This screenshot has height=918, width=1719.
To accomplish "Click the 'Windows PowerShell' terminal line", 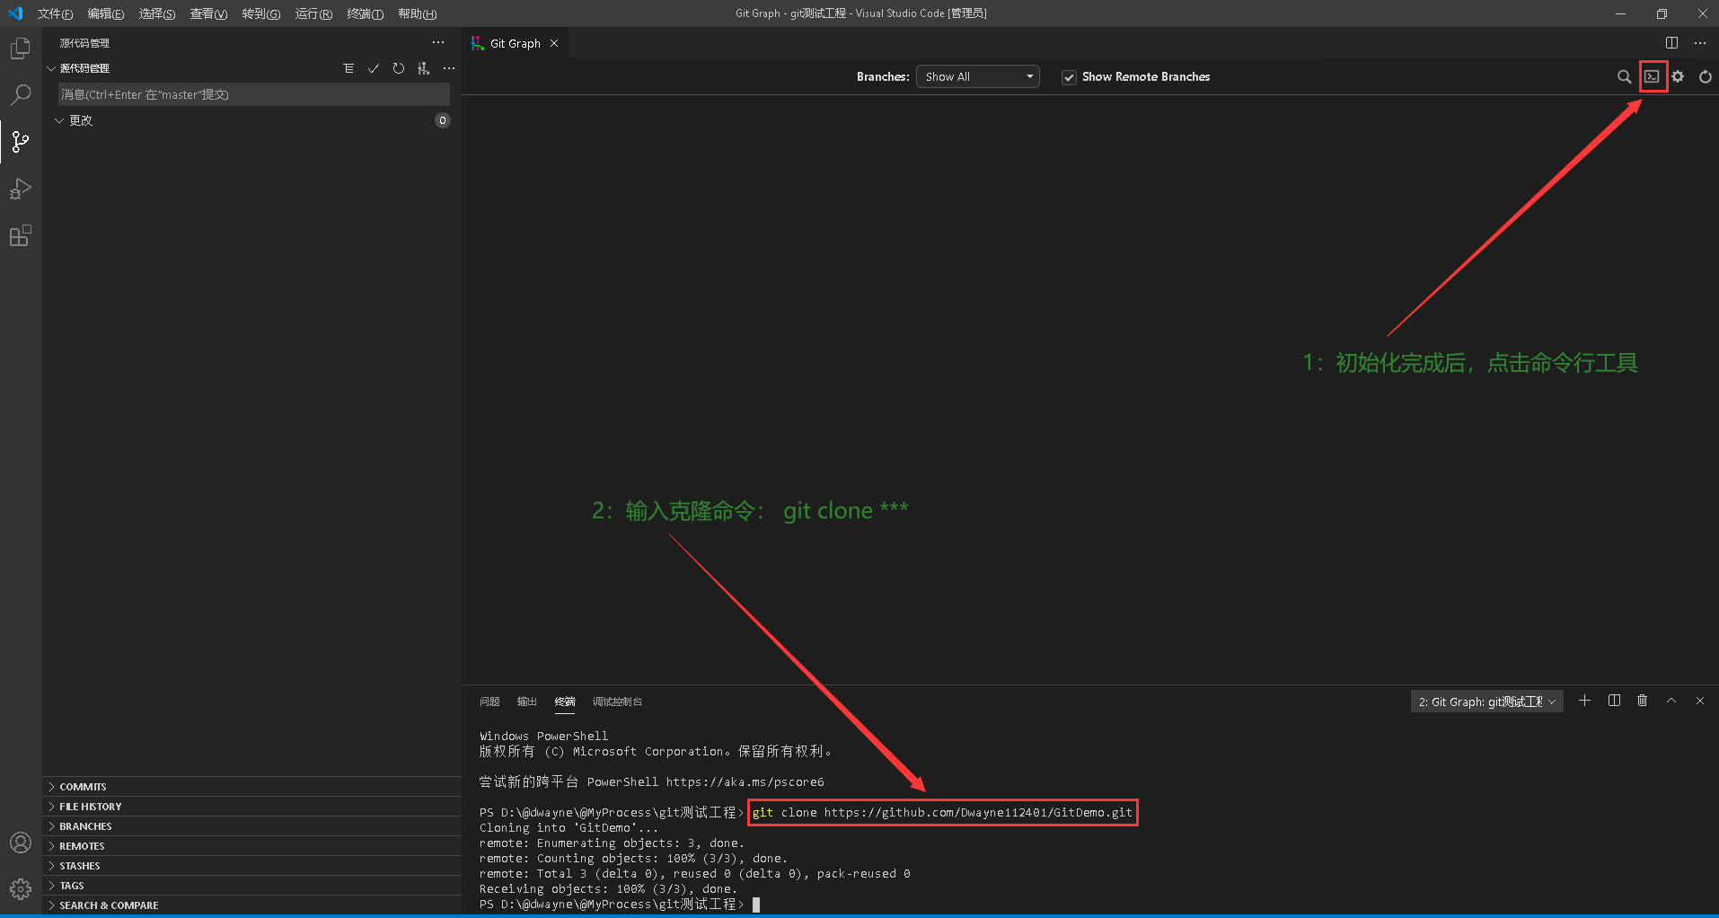I will (543, 737).
